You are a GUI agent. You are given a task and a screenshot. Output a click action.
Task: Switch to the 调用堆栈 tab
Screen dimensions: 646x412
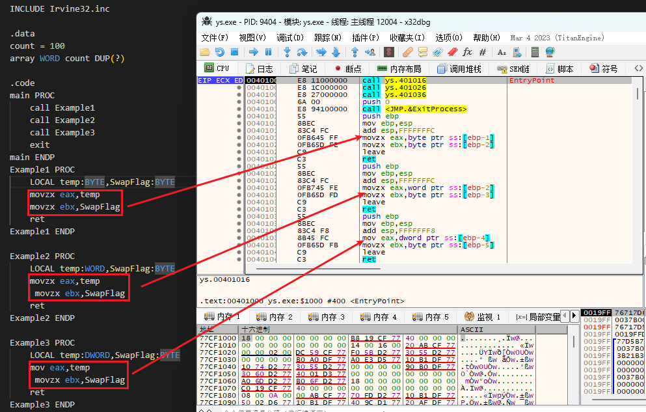point(459,69)
